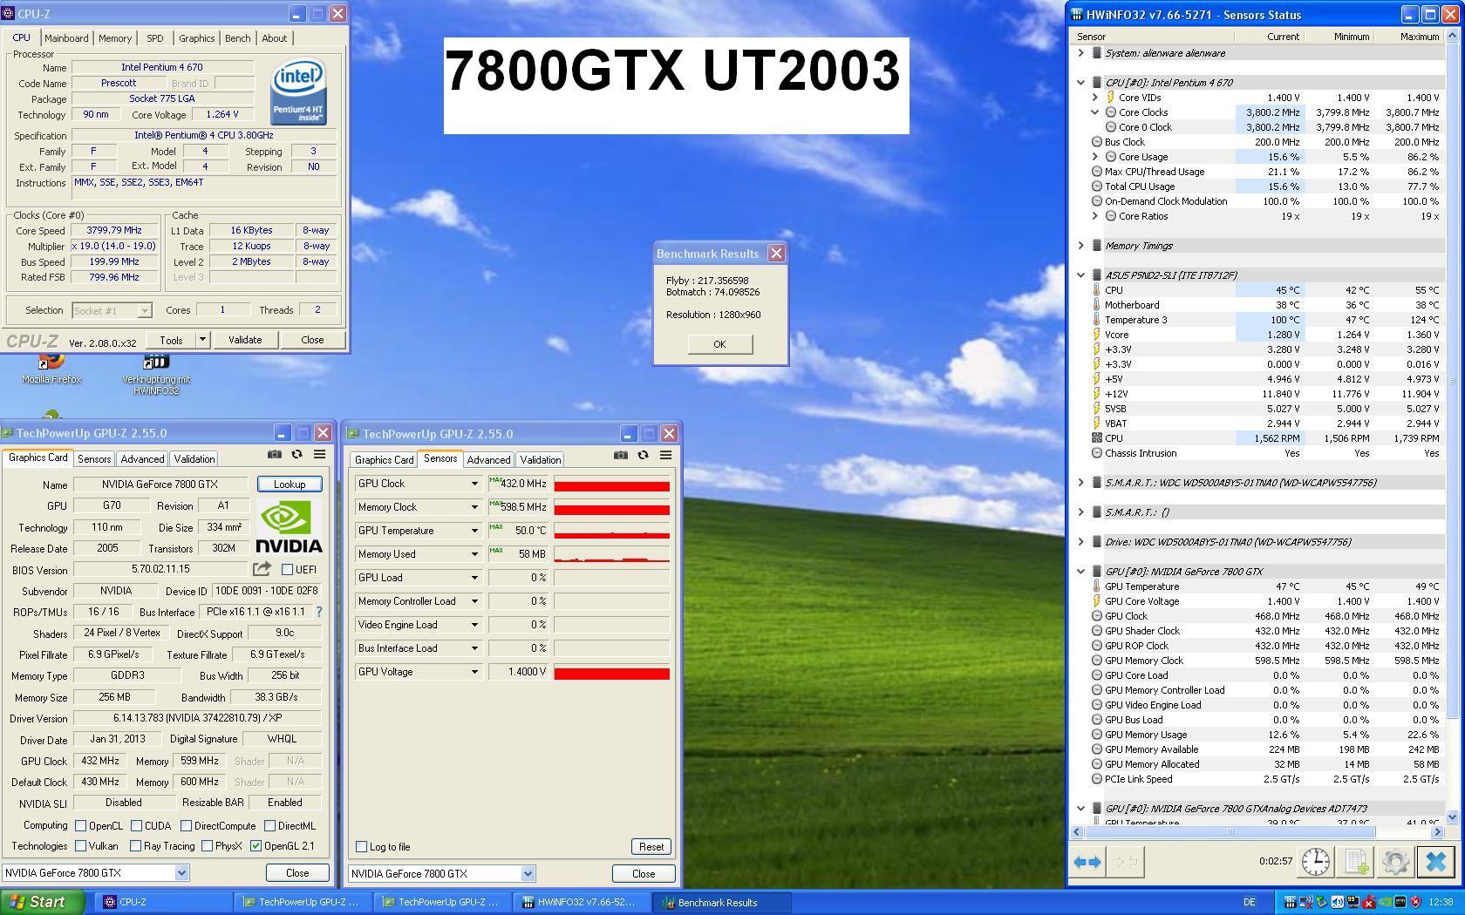Open the GPU Voltage sensor dropdown
The image size is (1465, 915).
(474, 672)
